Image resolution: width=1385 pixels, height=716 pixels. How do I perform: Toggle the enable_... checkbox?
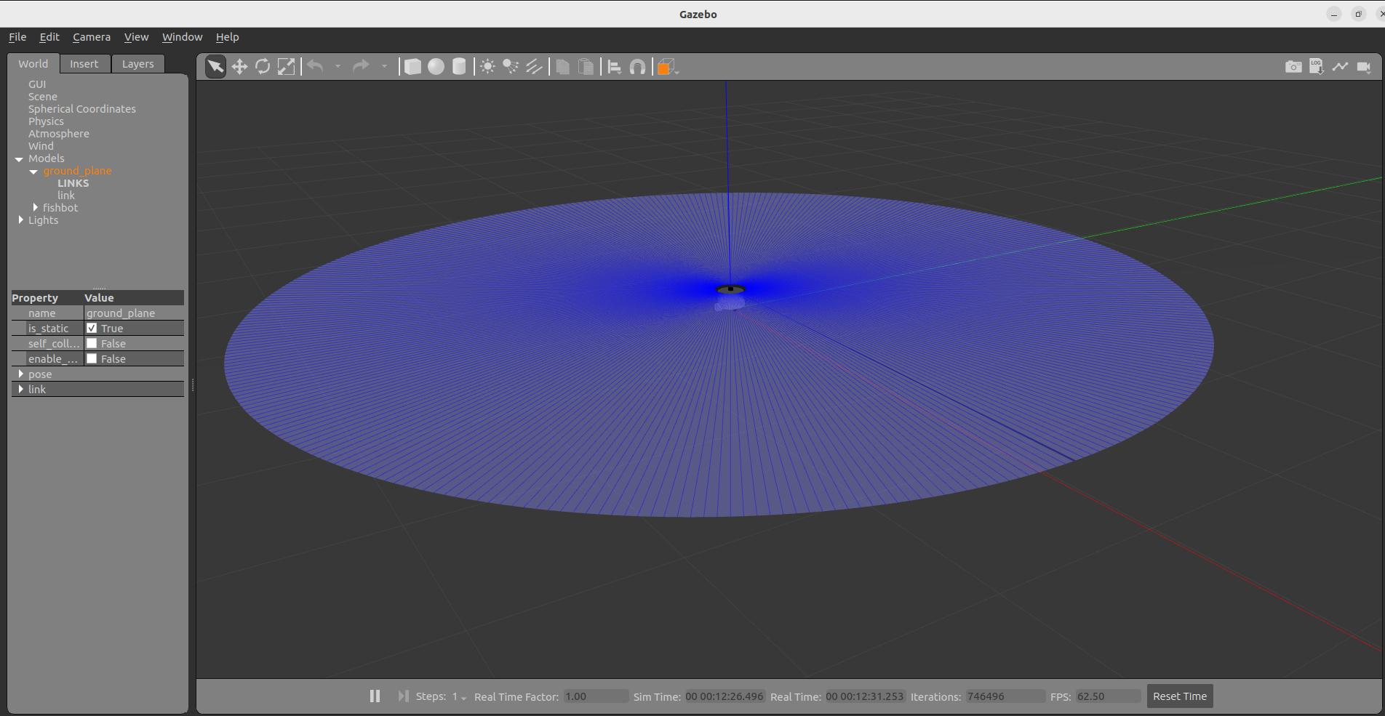pyautogui.click(x=92, y=358)
